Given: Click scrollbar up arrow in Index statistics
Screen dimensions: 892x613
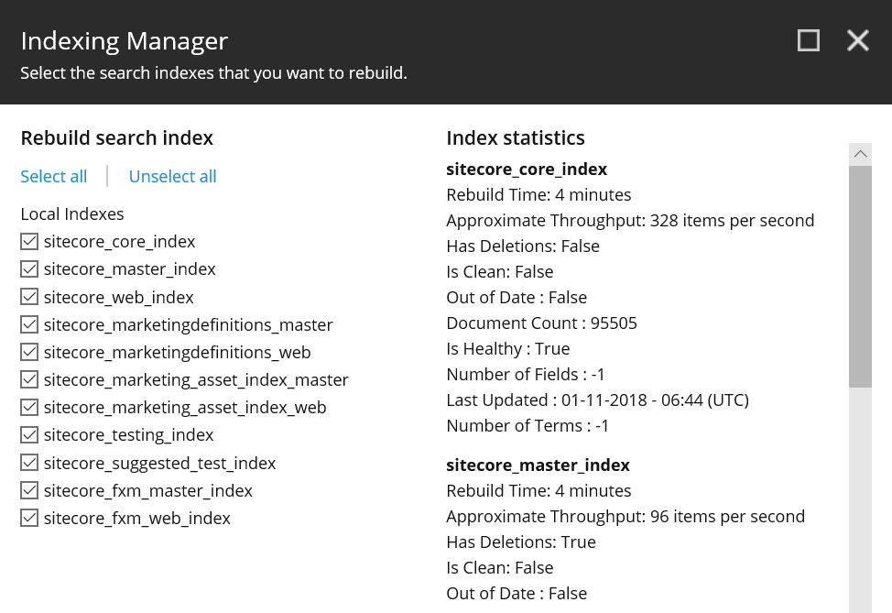Looking at the screenshot, I should tap(860, 154).
